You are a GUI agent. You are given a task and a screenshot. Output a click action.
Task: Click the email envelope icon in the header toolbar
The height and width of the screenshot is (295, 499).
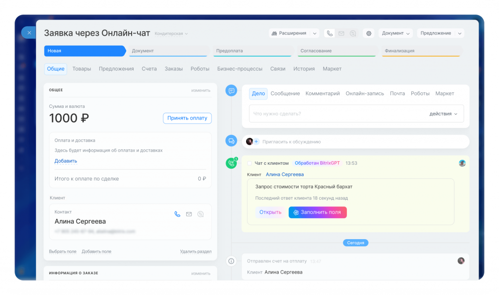click(341, 34)
